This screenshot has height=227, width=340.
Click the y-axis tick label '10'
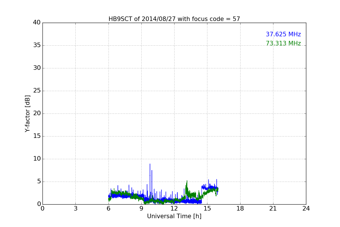37,159
